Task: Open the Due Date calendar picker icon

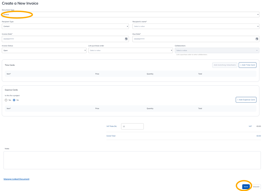Action: point(257,39)
